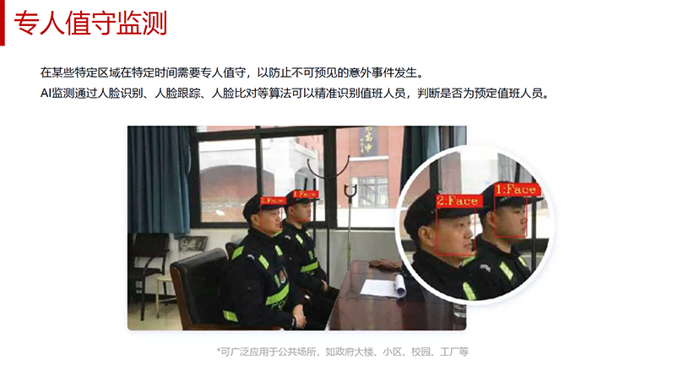684x381 pixels.
Task: Click the main surveillance photo of guards
Action: click(x=296, y=228)
